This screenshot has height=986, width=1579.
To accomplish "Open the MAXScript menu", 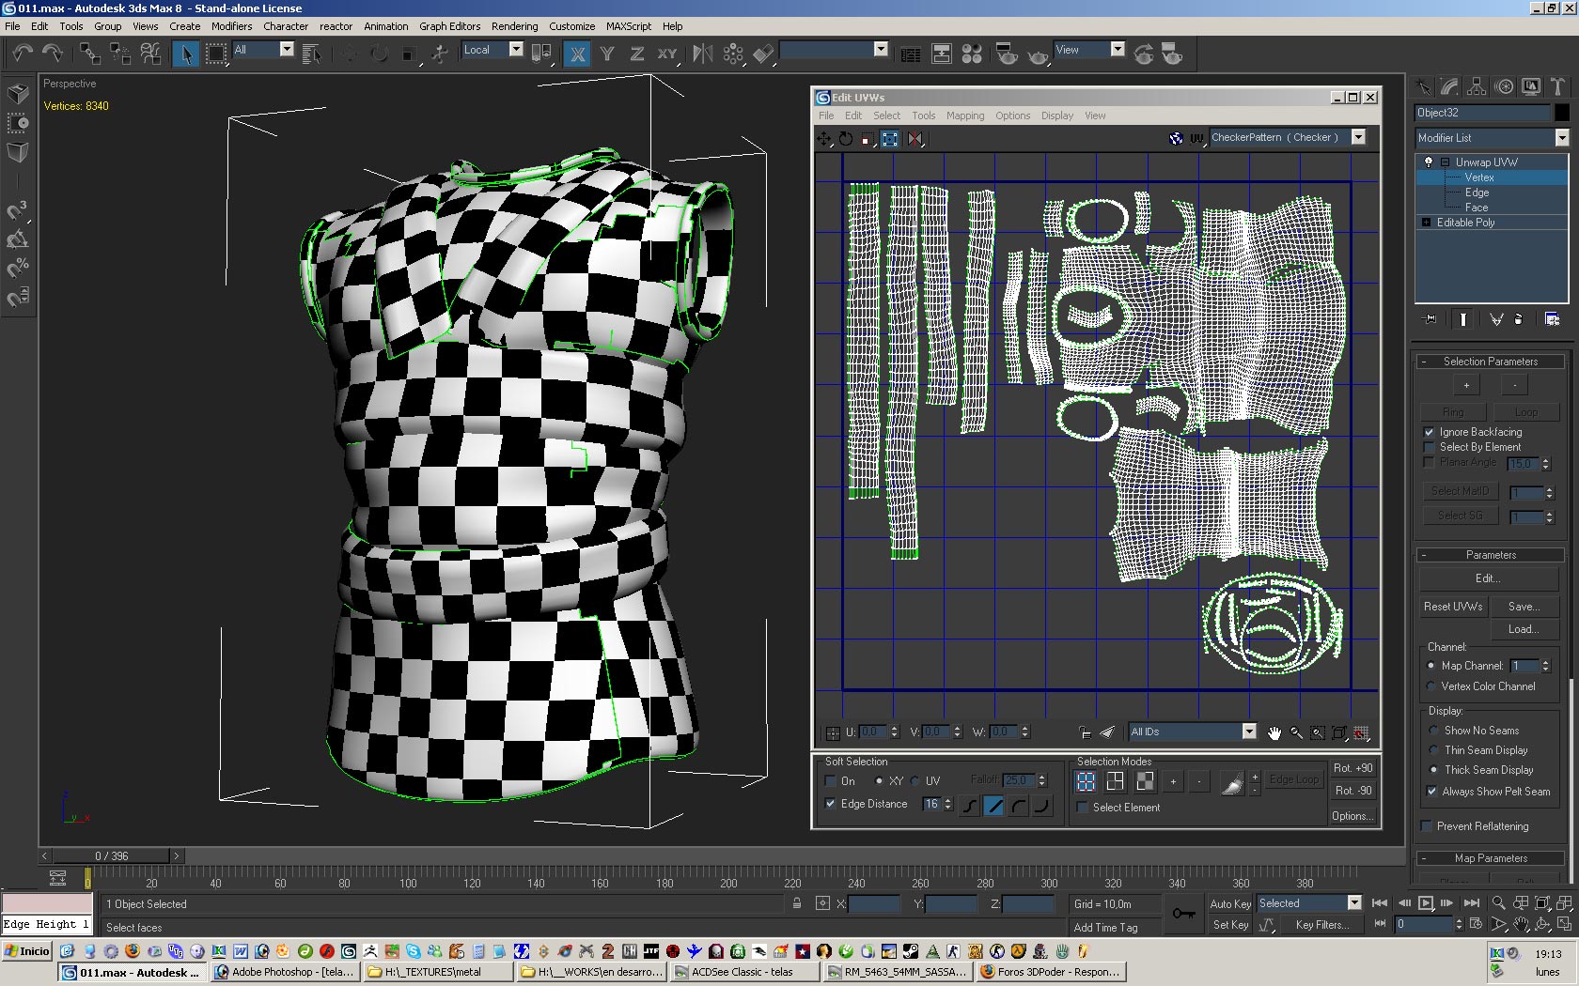I will point(628,26).
